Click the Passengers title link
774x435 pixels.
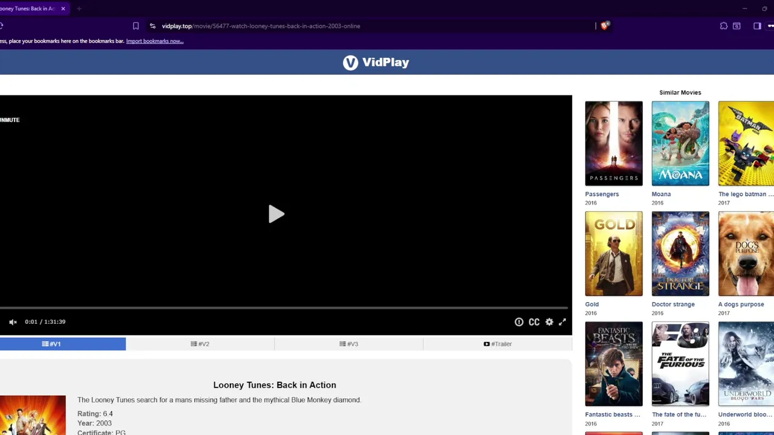[602, 194]
